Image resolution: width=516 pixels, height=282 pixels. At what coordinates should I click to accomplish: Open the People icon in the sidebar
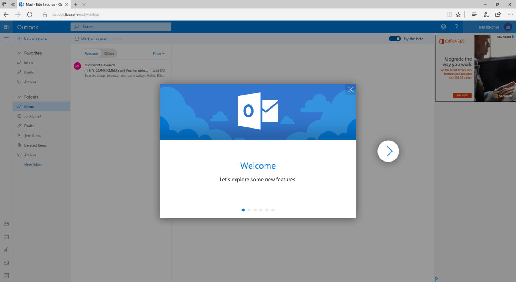click(x=6, y=250)
